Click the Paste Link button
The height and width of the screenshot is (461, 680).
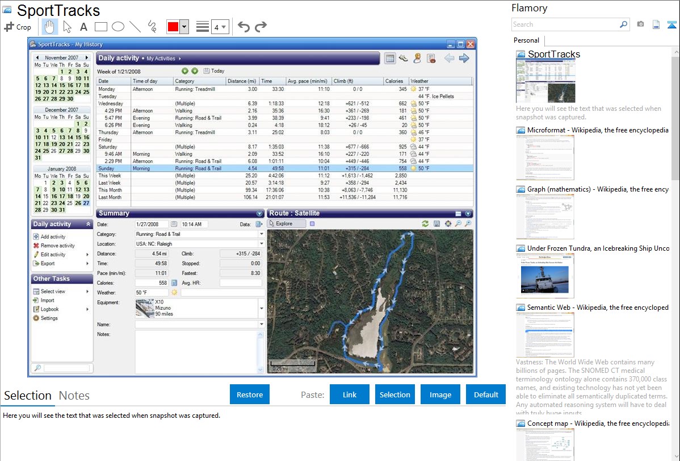pyautogui.click(x=350, y=394)
